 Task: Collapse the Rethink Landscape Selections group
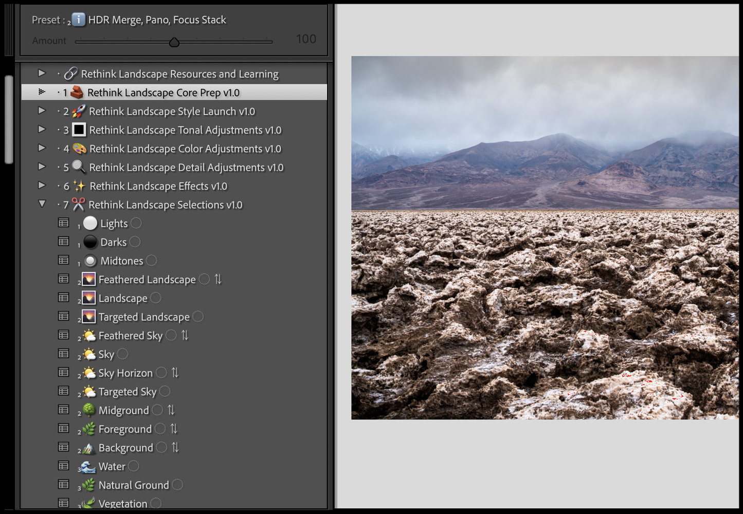tap(42, 204)
